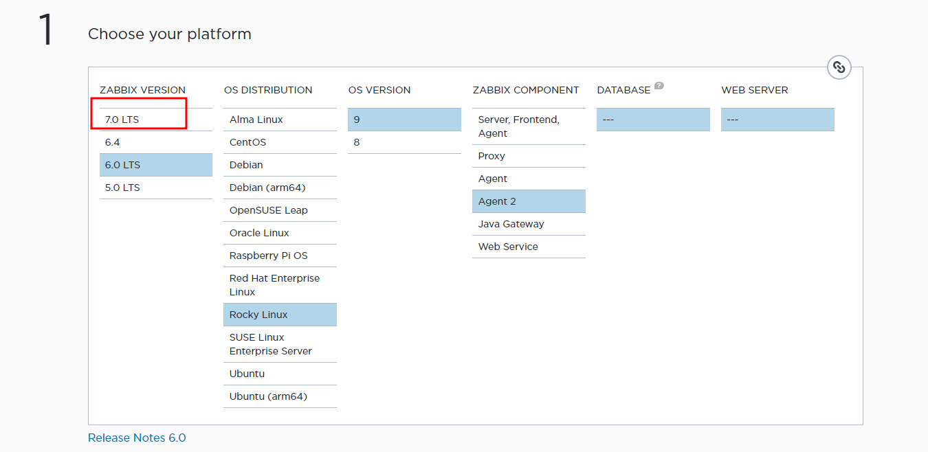This screenshot has height=452, width=928.
Task: Open the Database help question mark
Action: point(659,86)
